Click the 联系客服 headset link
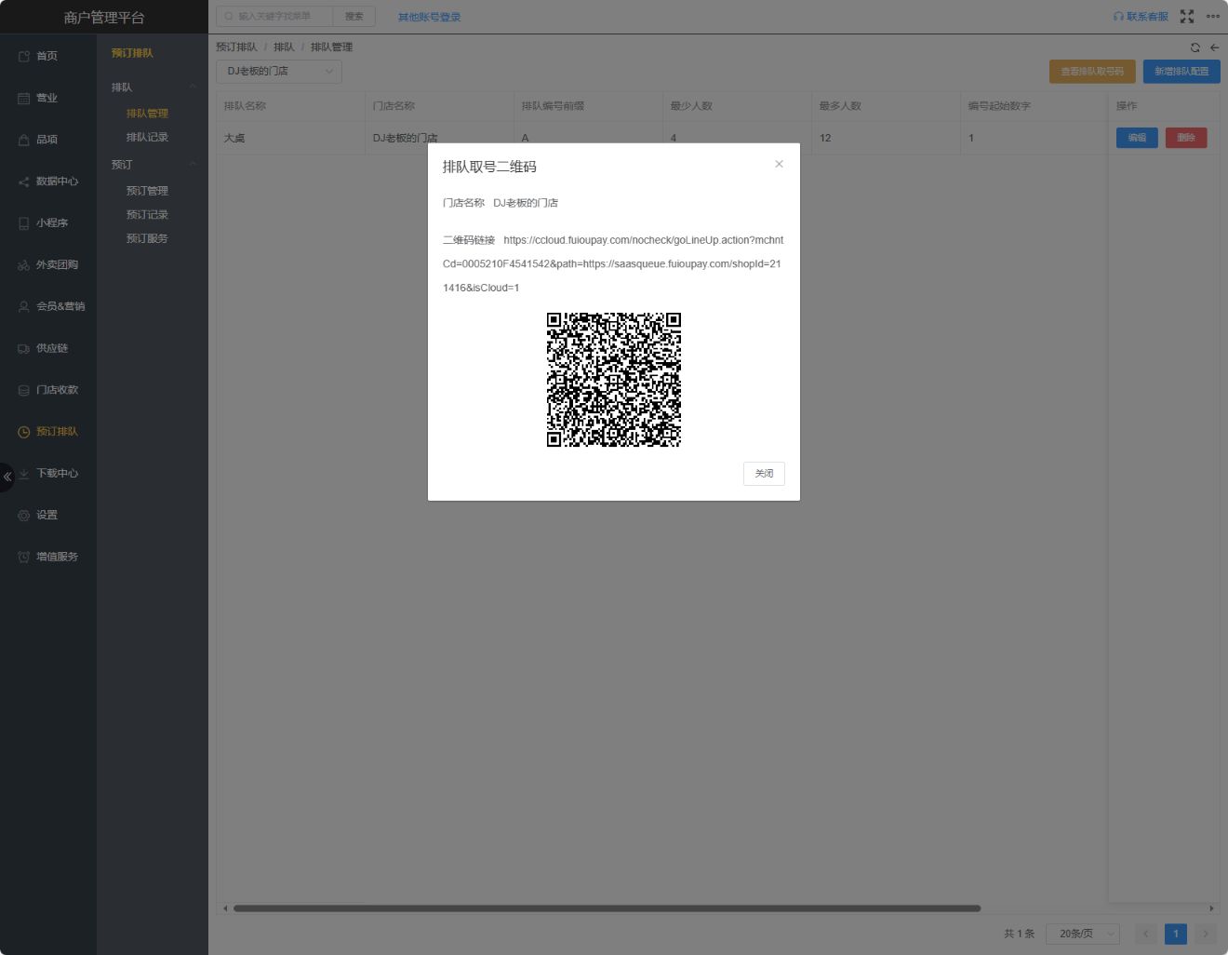This screenshot has width=1228, height=955. point(1141,17)
